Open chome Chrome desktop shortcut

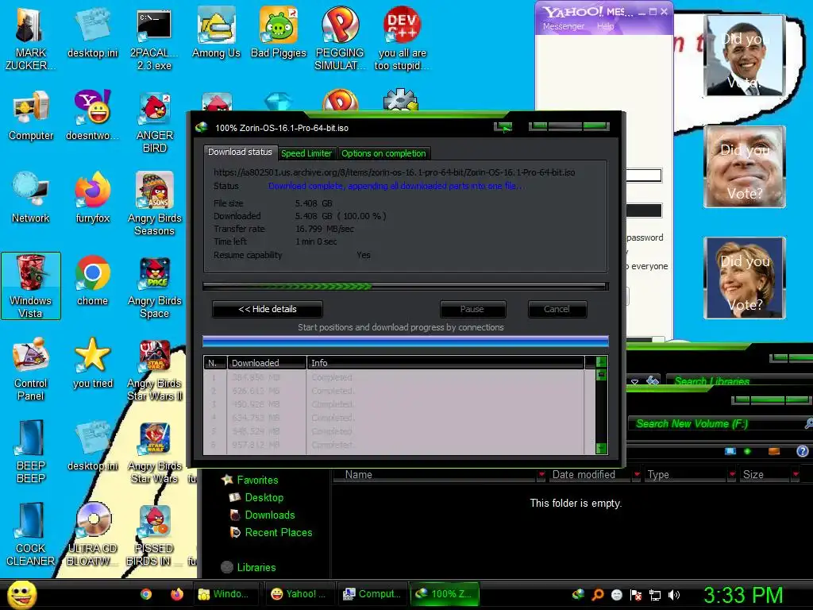tap(92, 280)
